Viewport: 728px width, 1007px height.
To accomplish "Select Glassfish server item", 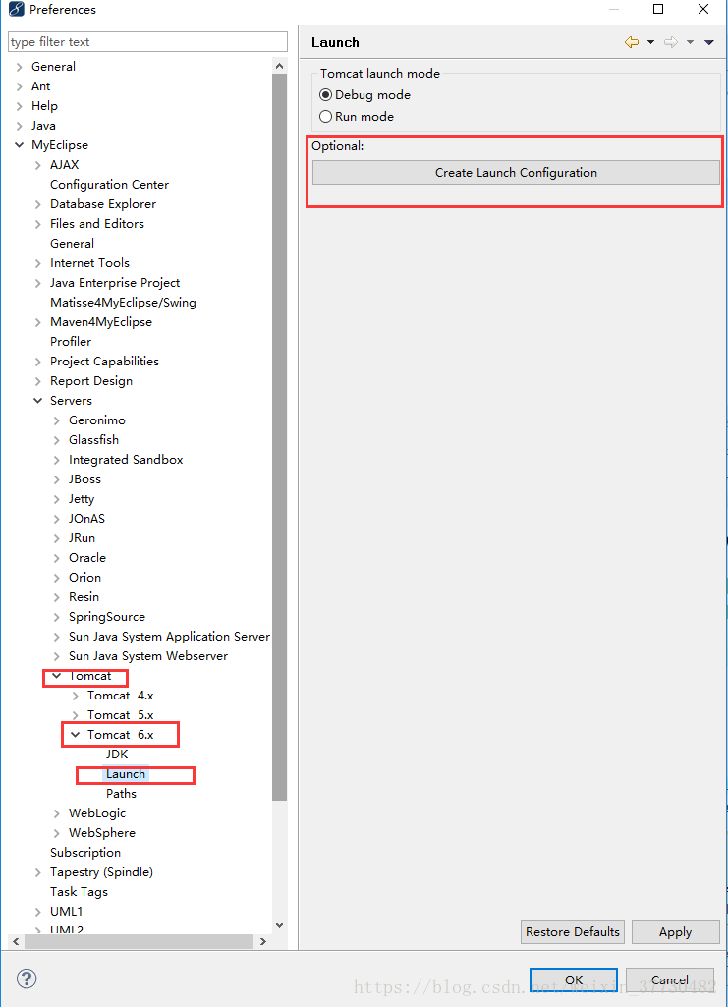I will pyautogui.click(x=93, y=440).
